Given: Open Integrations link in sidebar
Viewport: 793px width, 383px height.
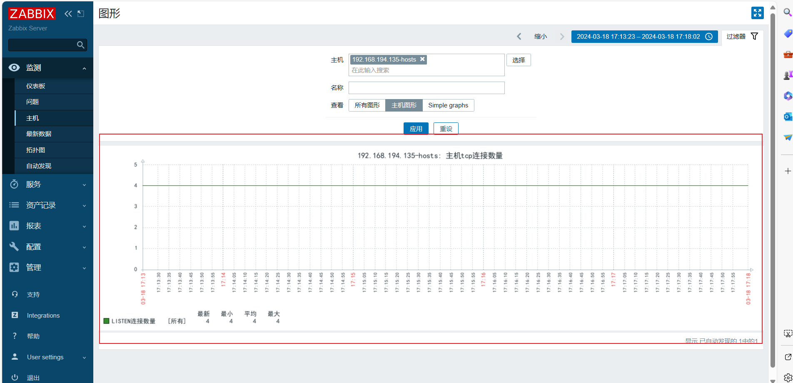Looking at the screenshot, I should (x=47, y=316).
